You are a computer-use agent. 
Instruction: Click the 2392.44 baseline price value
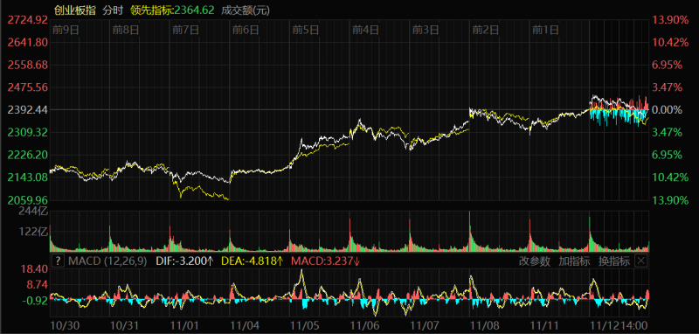(27, 109)
